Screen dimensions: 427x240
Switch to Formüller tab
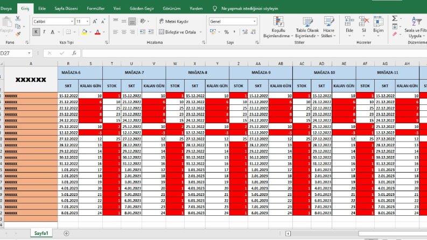[x=96, y=9]
